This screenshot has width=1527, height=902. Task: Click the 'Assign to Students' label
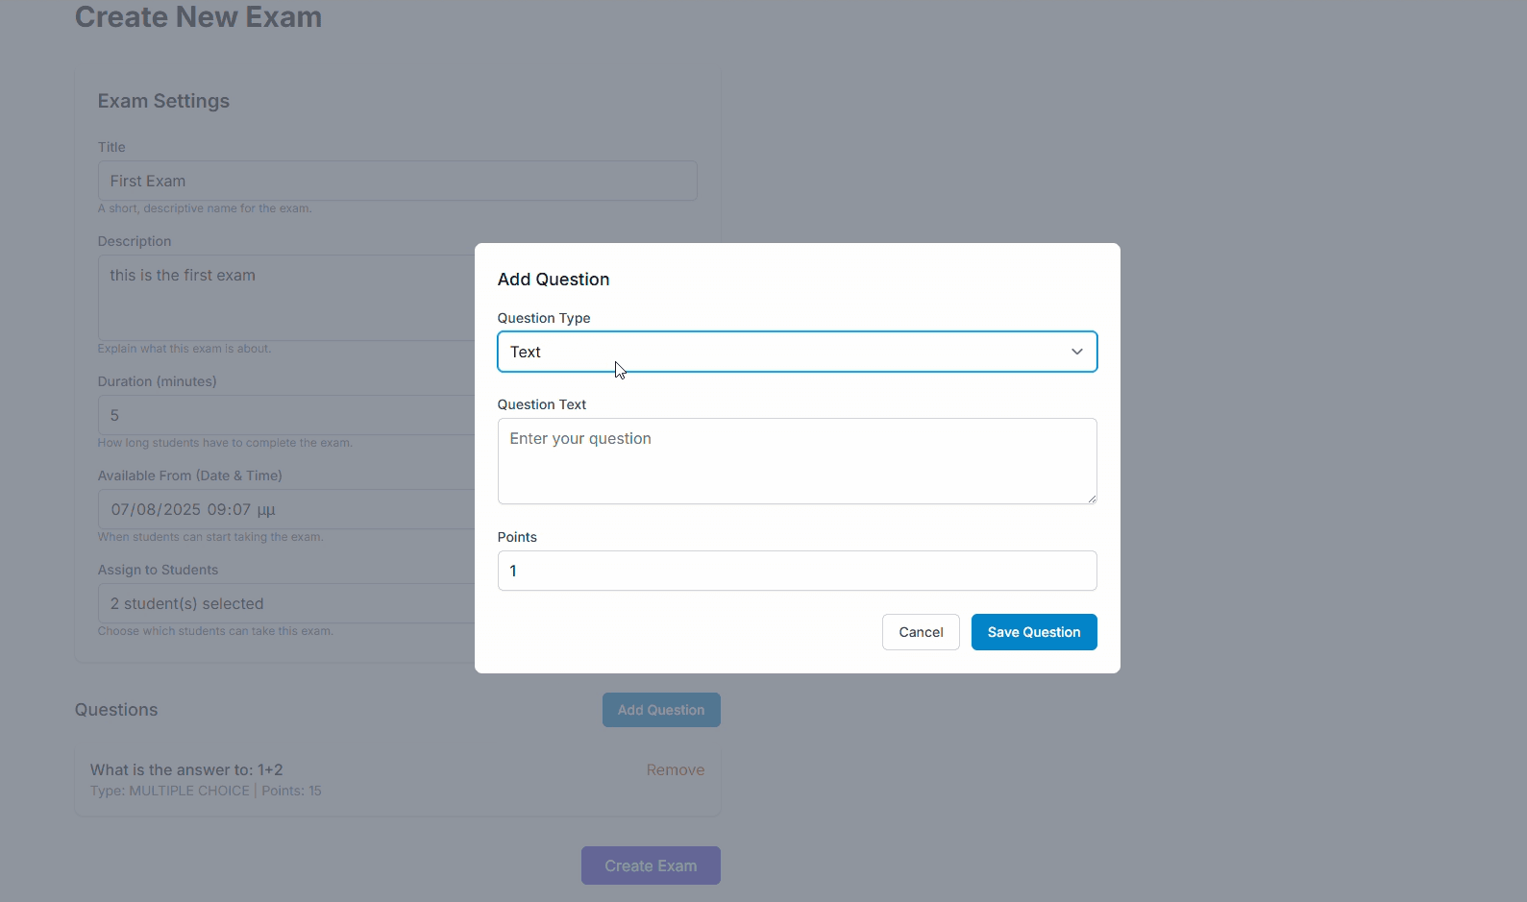click(x=158, y=570)
